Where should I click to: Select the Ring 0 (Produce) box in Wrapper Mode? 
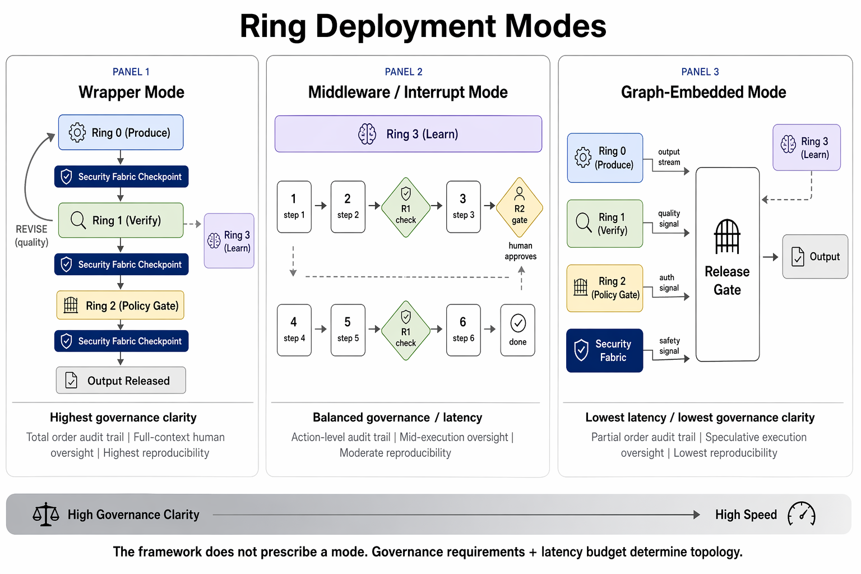pos(121,132)
